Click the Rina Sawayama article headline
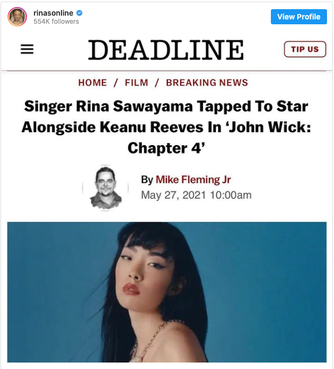The width and height of the screenshot is (334, 369). (x=166, y=127)
